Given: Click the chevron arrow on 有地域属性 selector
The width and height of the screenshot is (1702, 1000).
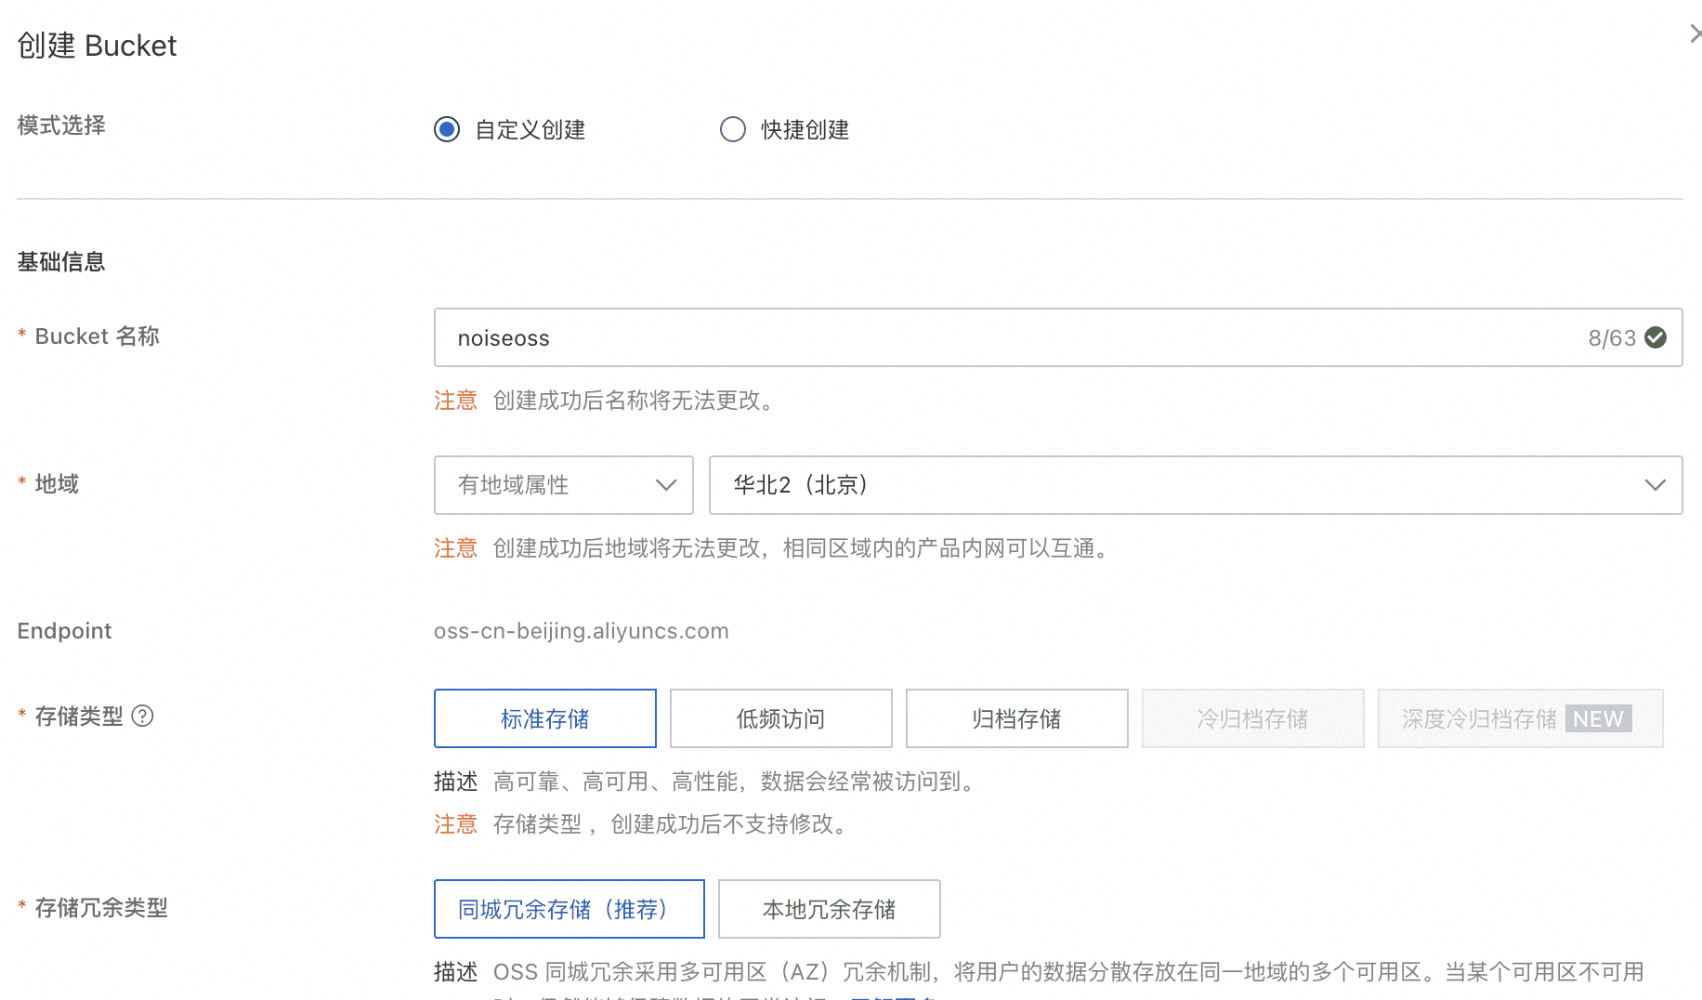Looking at the screenshot, I should pyautogui.click(x=665, y=485).
